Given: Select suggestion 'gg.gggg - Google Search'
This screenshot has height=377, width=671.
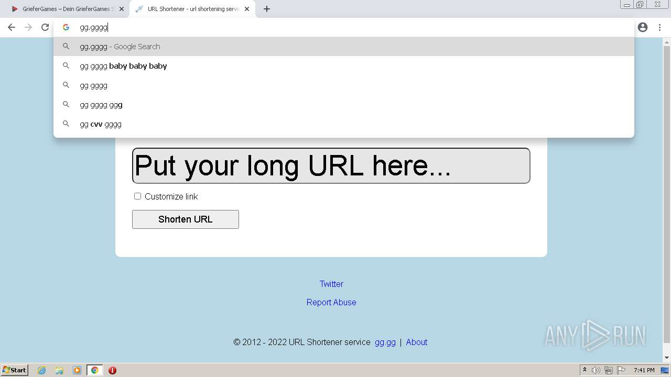Looking at the screenshot, I should [344, 47].
